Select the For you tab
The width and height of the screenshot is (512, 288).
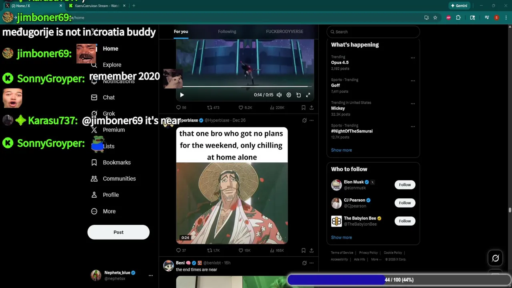coord(181,32)
